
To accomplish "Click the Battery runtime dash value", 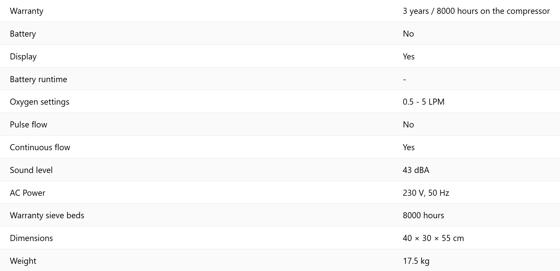I will [x=404, y=79].
